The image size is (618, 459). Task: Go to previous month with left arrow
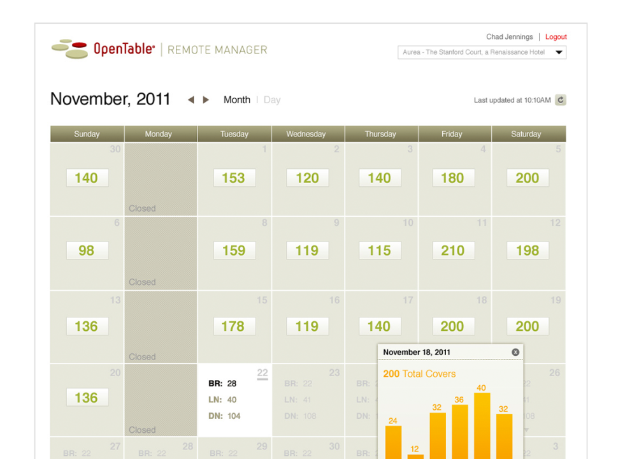[x=190, y=100]
